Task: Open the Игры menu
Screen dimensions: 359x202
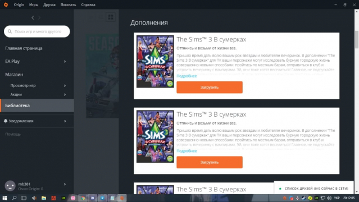Action: click(x=34, y=4)
